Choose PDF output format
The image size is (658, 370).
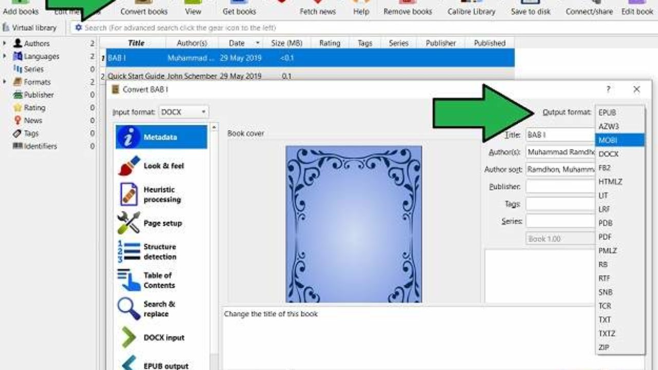pyautogui.click(x=620, y=237)
